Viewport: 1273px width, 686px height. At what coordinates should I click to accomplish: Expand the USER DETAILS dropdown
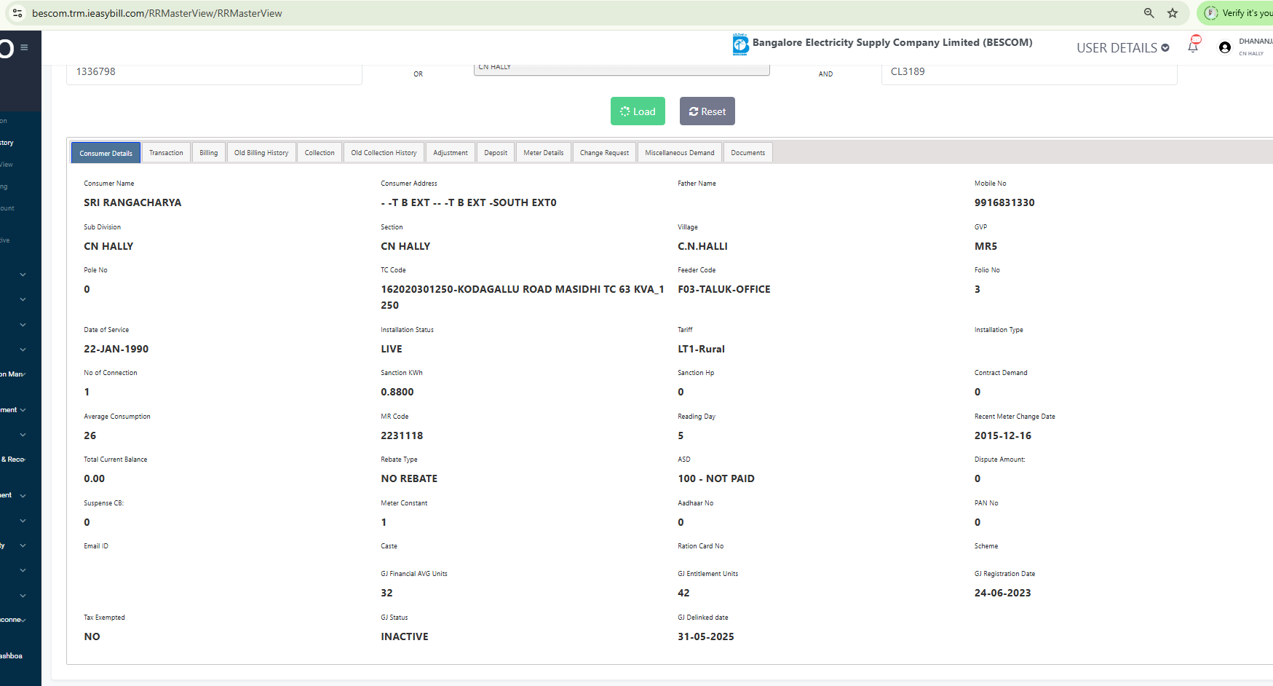coord(1122,48)
